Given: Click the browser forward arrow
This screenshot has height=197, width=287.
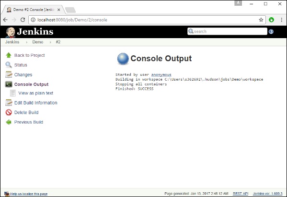Looking at the screenshot, I should click(x=14, y=20).
